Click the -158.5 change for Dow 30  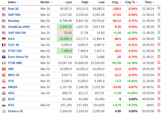117,9
